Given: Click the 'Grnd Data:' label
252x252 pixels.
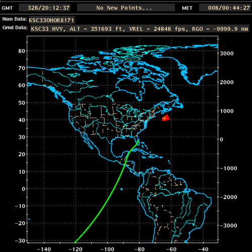Looking at the screenshot, I should pyautogui.click(x=15, y=27).
